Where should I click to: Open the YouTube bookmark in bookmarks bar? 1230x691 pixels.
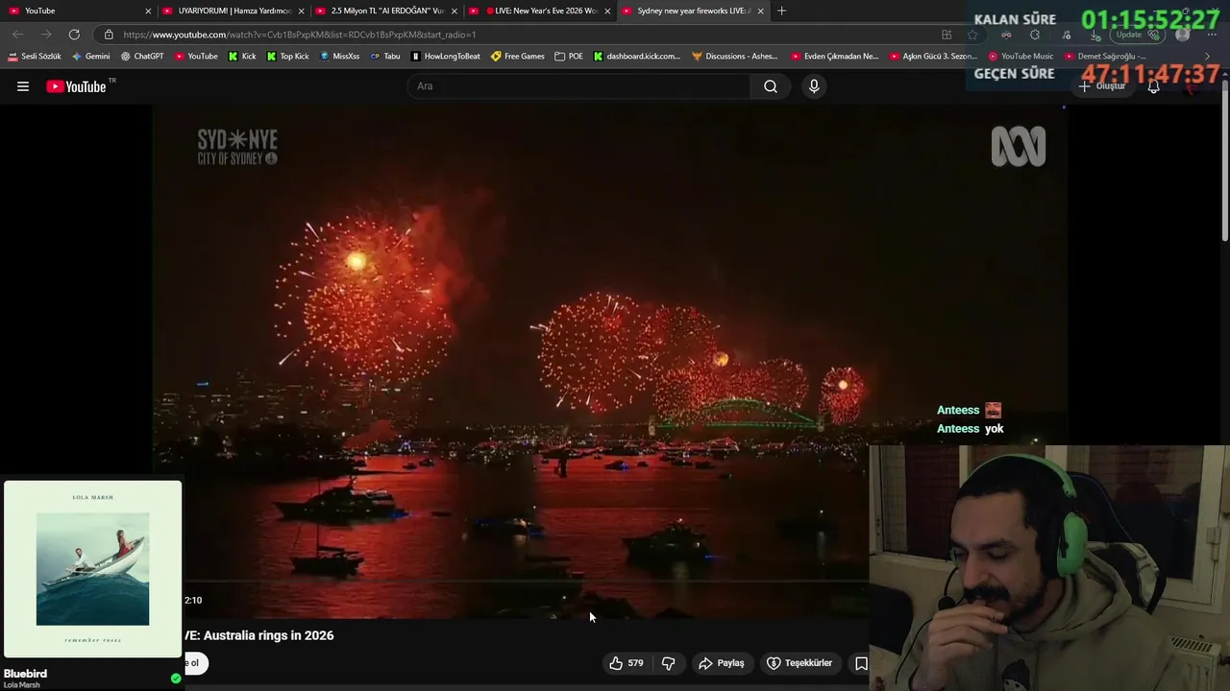(196, 57)
